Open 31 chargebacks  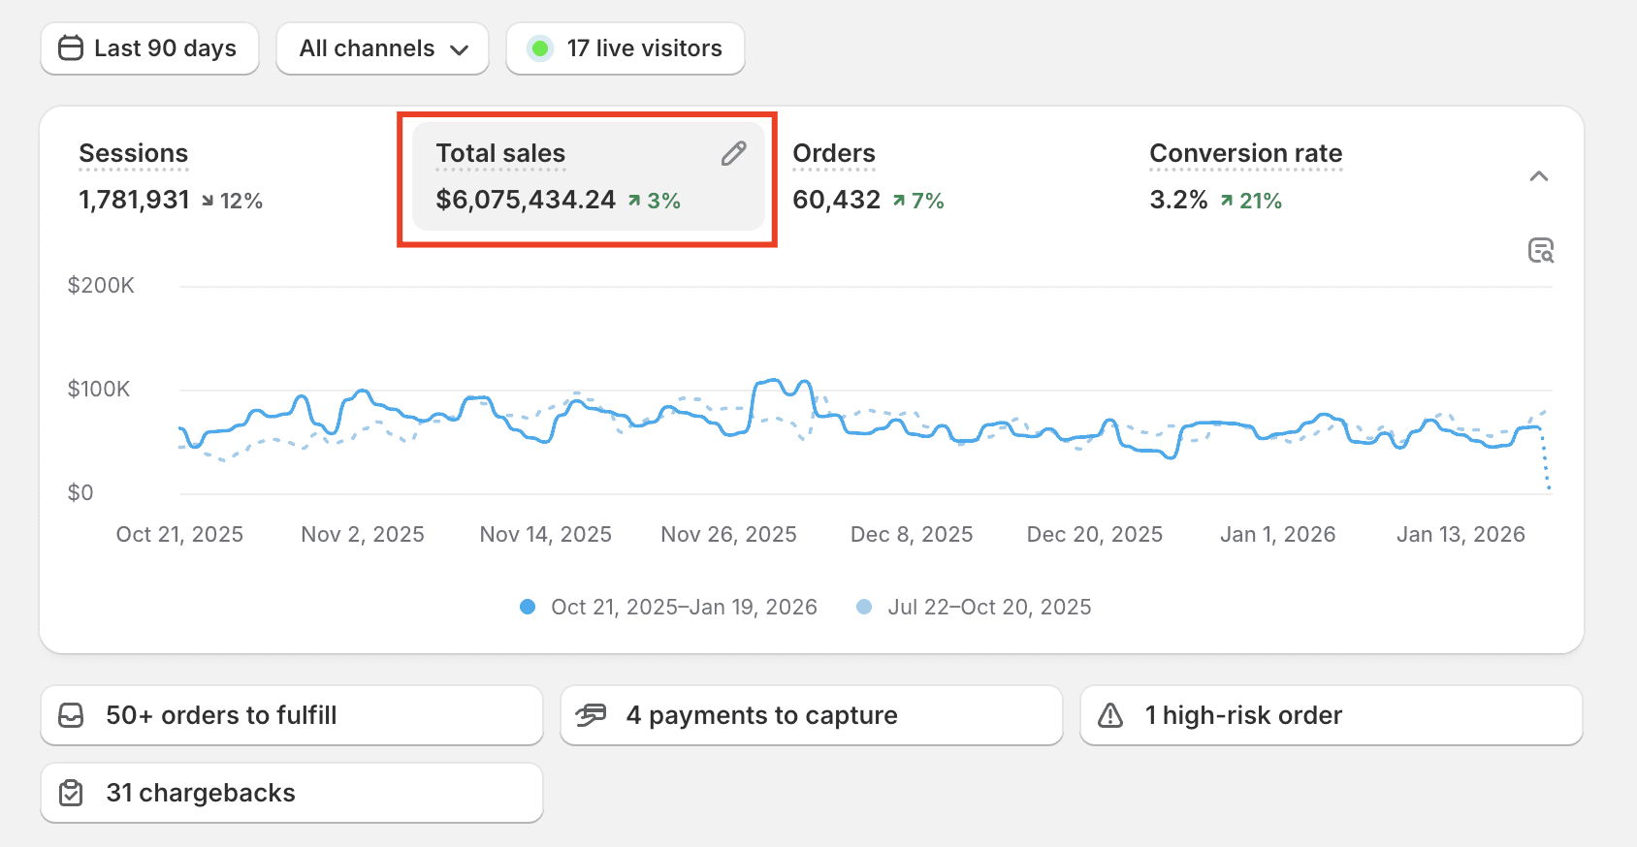click(201, 793)
